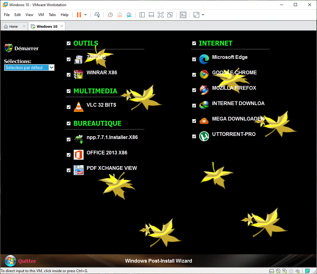Screen dimensions: 317x274
Task: Click the printer device status icon
Action: [291, 271]
